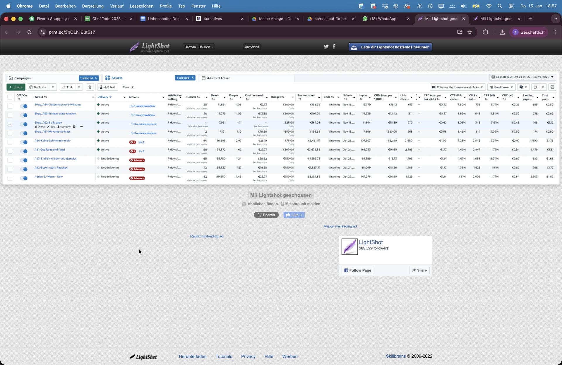View site information icon in address bar
This screenshot has height=365, width=562.
pyautogui.click(x=43, y=32)
